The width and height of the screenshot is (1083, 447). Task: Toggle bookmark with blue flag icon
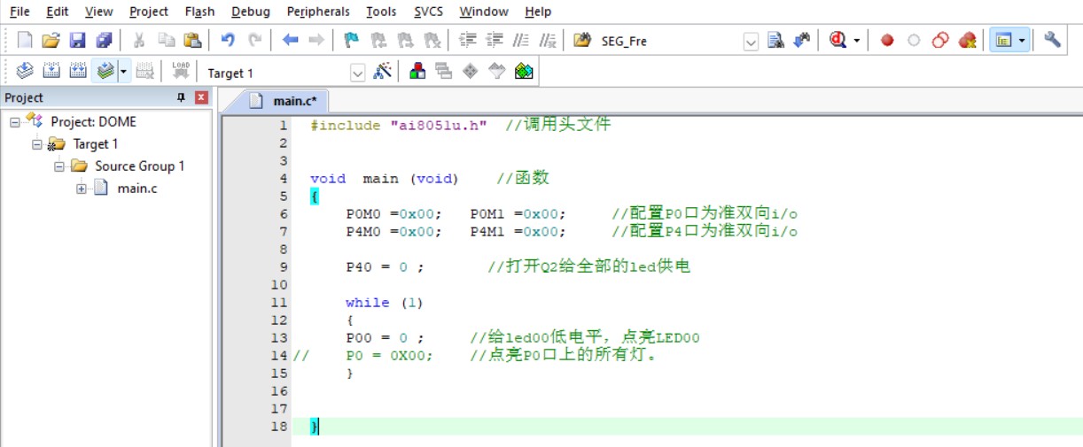point(352,40)
